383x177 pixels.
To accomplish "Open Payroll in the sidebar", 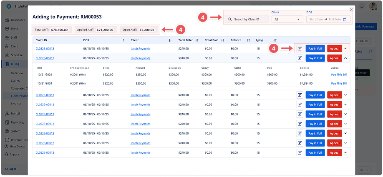I will click(x=15, y=113).
